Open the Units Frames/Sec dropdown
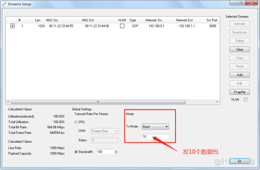Screen dimensions: 260x170 105,131
